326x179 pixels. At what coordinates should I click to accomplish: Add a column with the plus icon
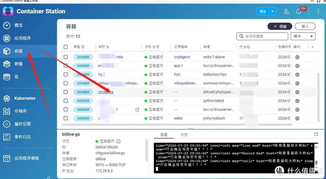pos(312,47)
